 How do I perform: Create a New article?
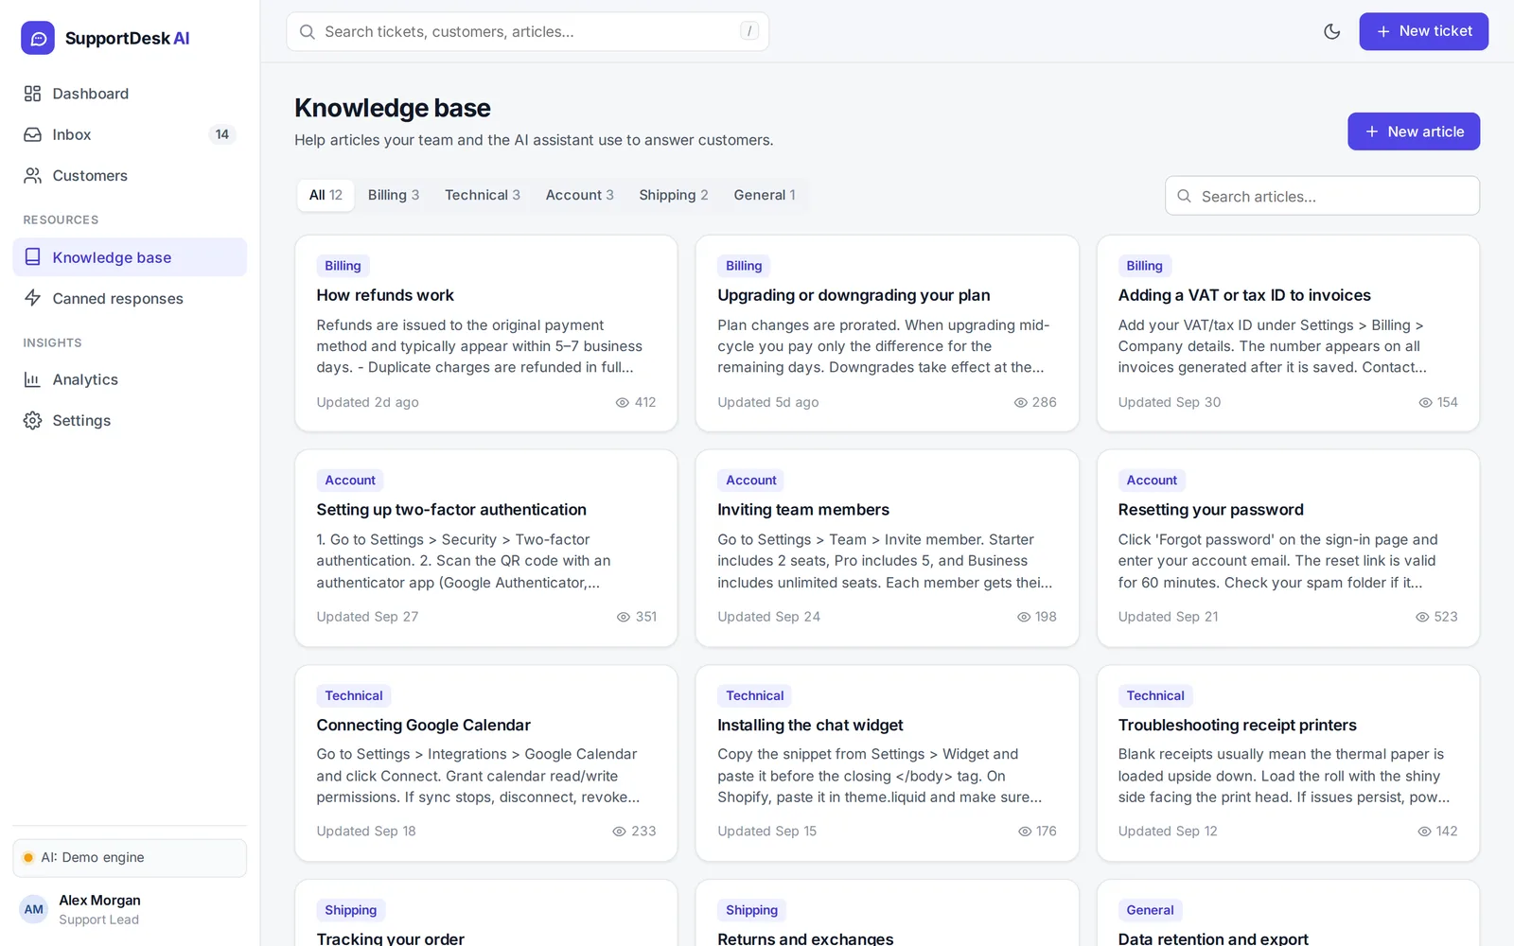coord(1414,131)
